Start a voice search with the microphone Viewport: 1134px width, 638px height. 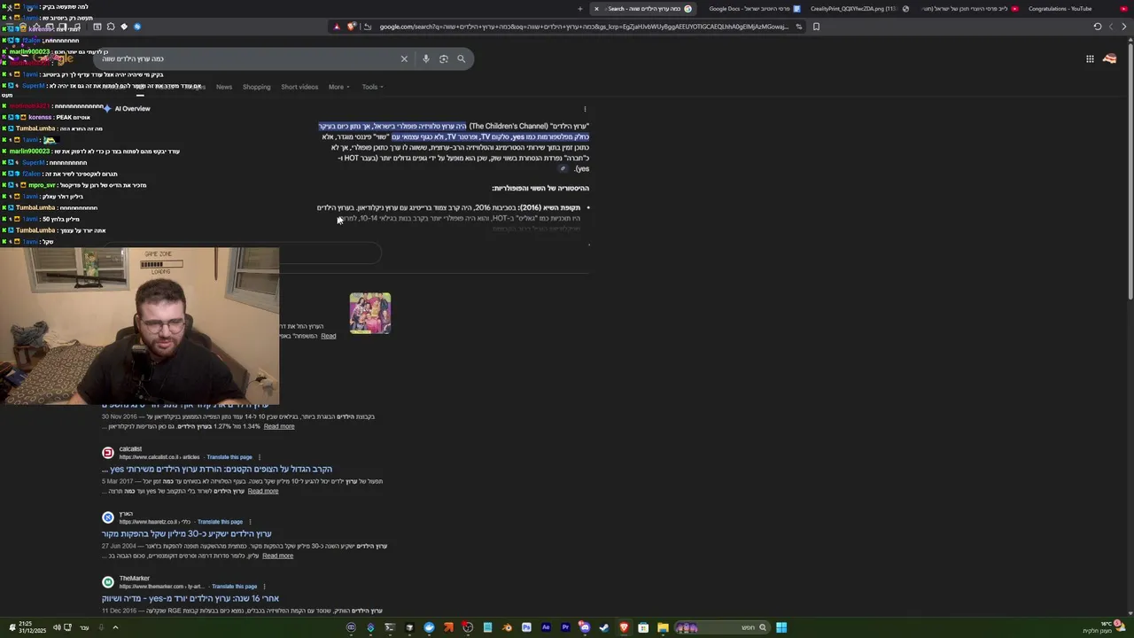[426, 58]
